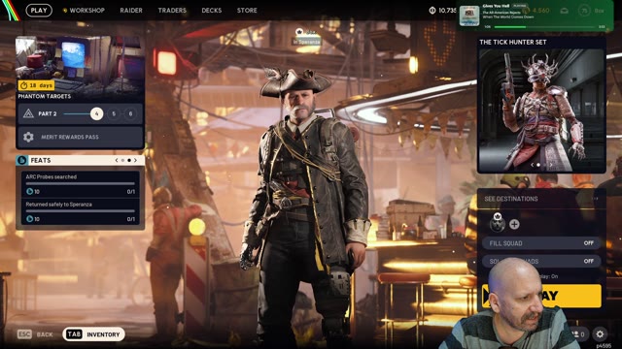The image size is (622, 349).
Task: Click the Phantom Targets Part 2 triangle icon
Action: tap(28, 113)
